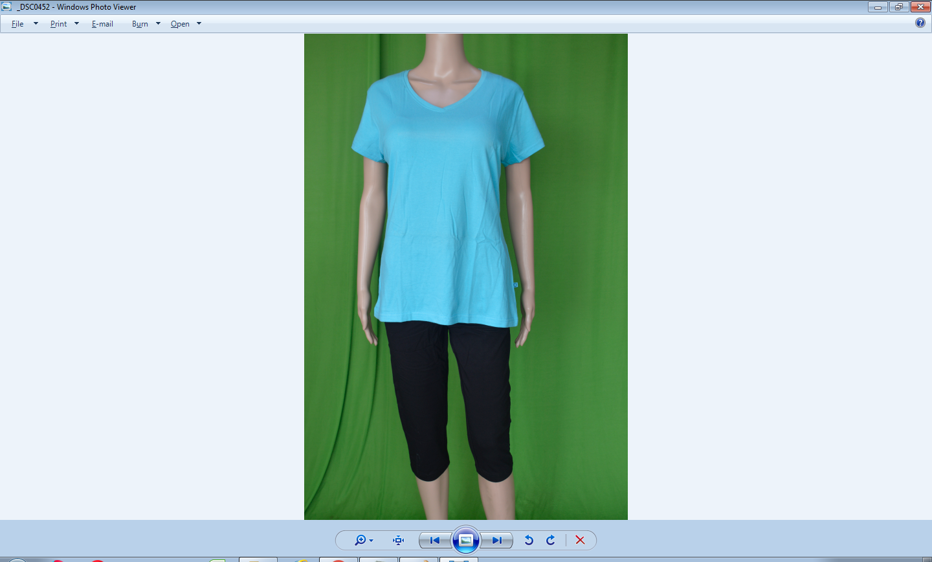Expand the Open dropdown arrow
This screenshot has width=932, height=562.
tap(199, 24)
